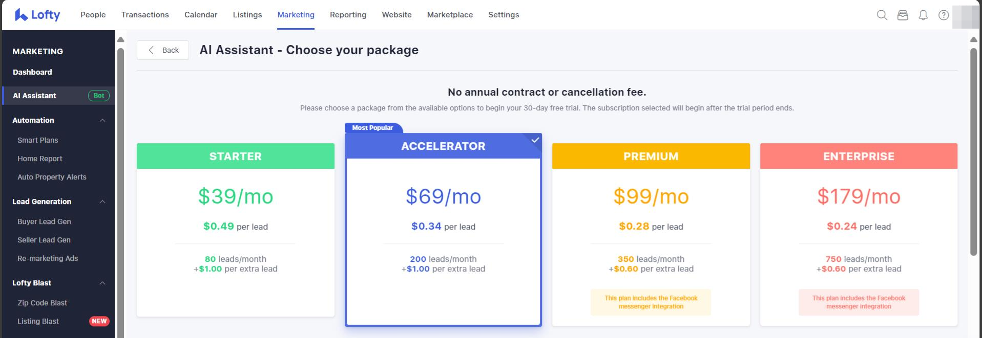The image size is (982, 338).
Task: Click 750 leads/month text
Action: 859,259
